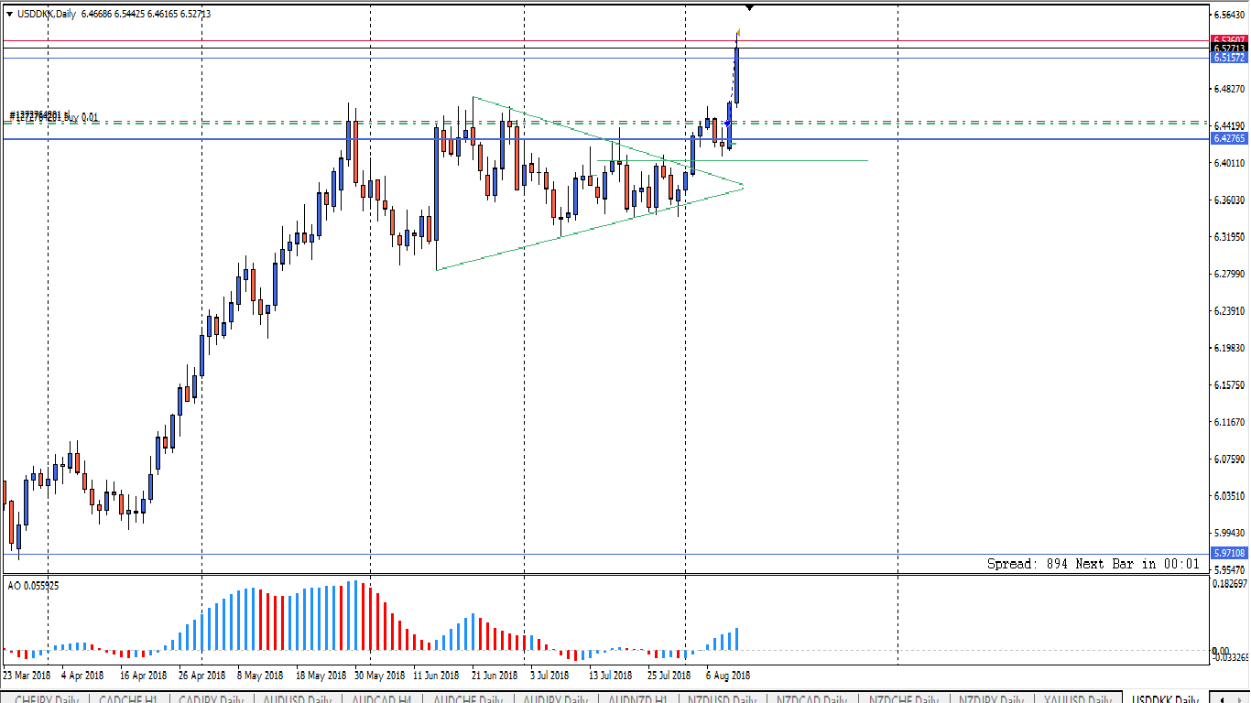Click the chart shift triangle marker at top

(x=750, y=8)
